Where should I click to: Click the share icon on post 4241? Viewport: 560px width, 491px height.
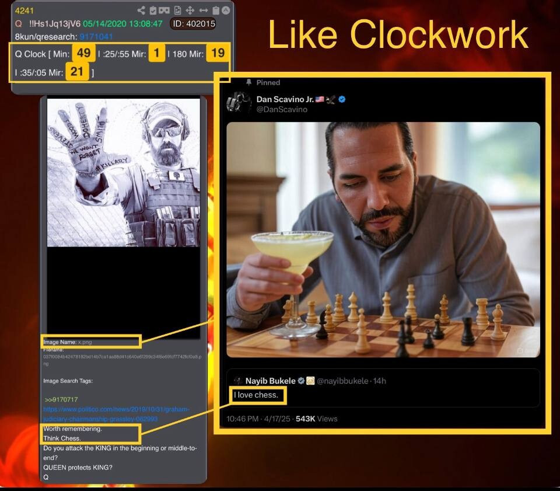point(141,11)
